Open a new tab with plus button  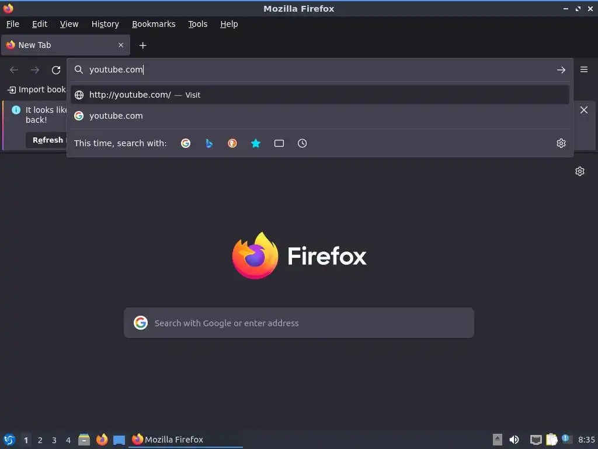(142, 46)
